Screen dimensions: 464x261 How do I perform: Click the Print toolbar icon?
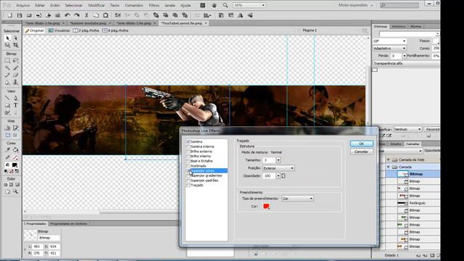[58, 15]
